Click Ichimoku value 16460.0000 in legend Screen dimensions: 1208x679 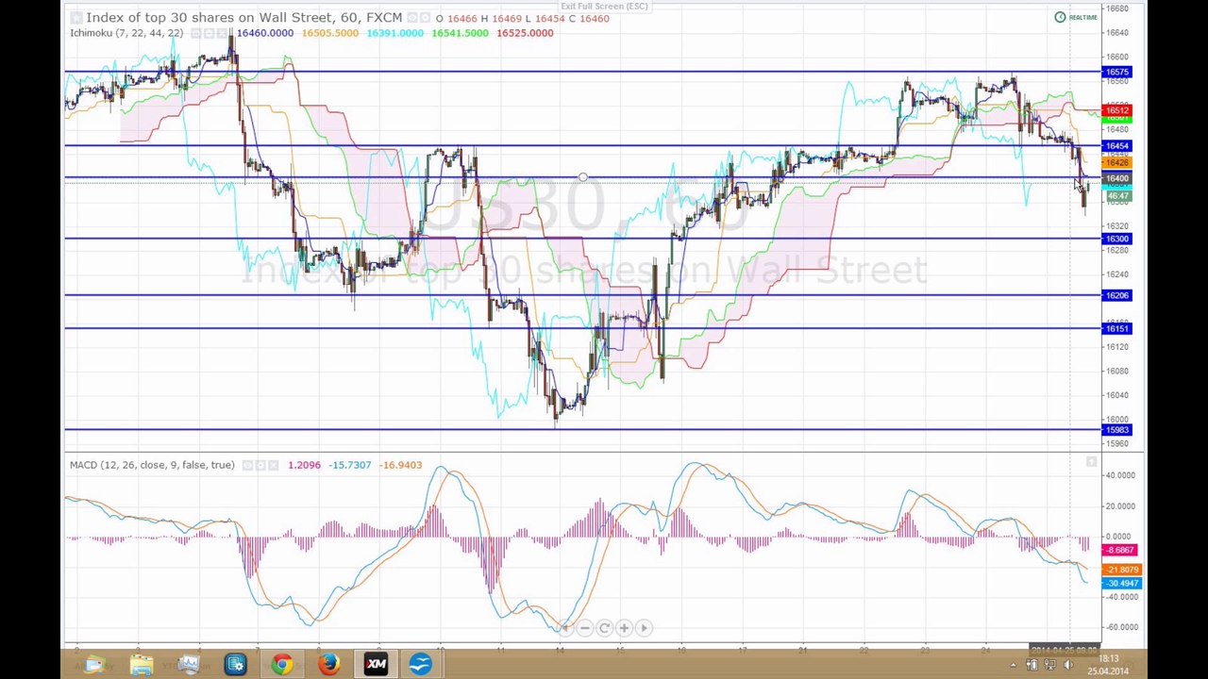[265, 33]
